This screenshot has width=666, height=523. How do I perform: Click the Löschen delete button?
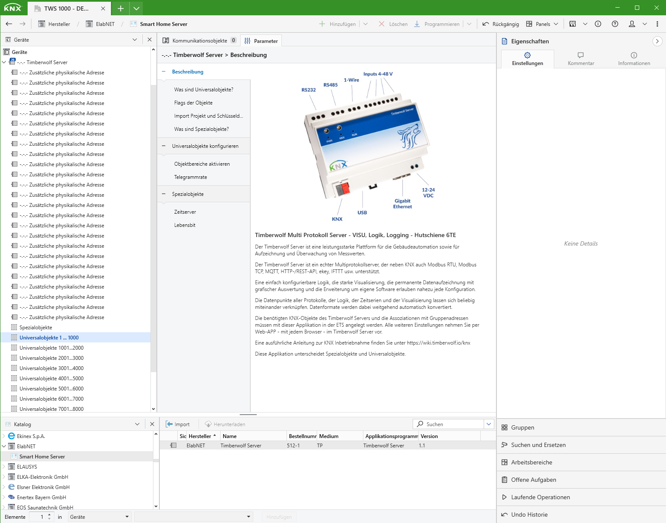coord(393,24)
